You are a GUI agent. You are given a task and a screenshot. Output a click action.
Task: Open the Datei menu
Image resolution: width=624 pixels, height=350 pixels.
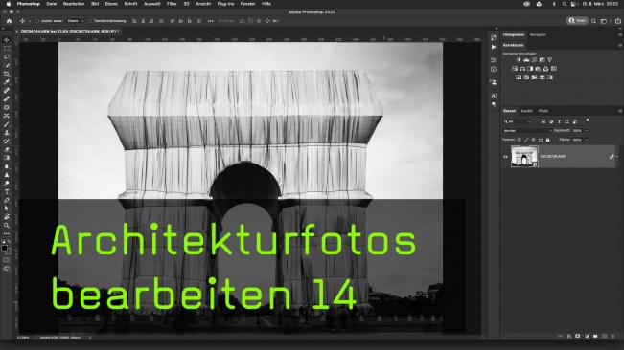pos(52,4)
